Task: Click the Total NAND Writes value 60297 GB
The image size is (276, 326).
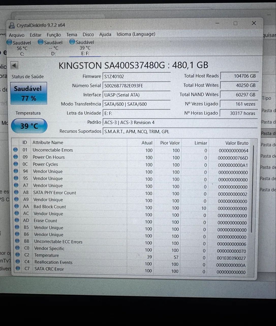Action: tap(239, 94)
